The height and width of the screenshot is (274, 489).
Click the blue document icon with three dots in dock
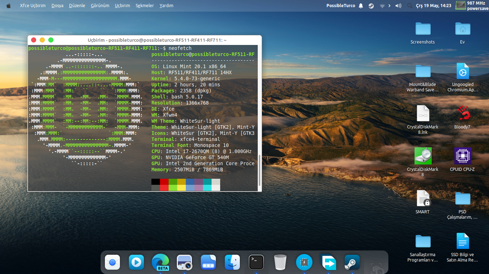point(208,262)
